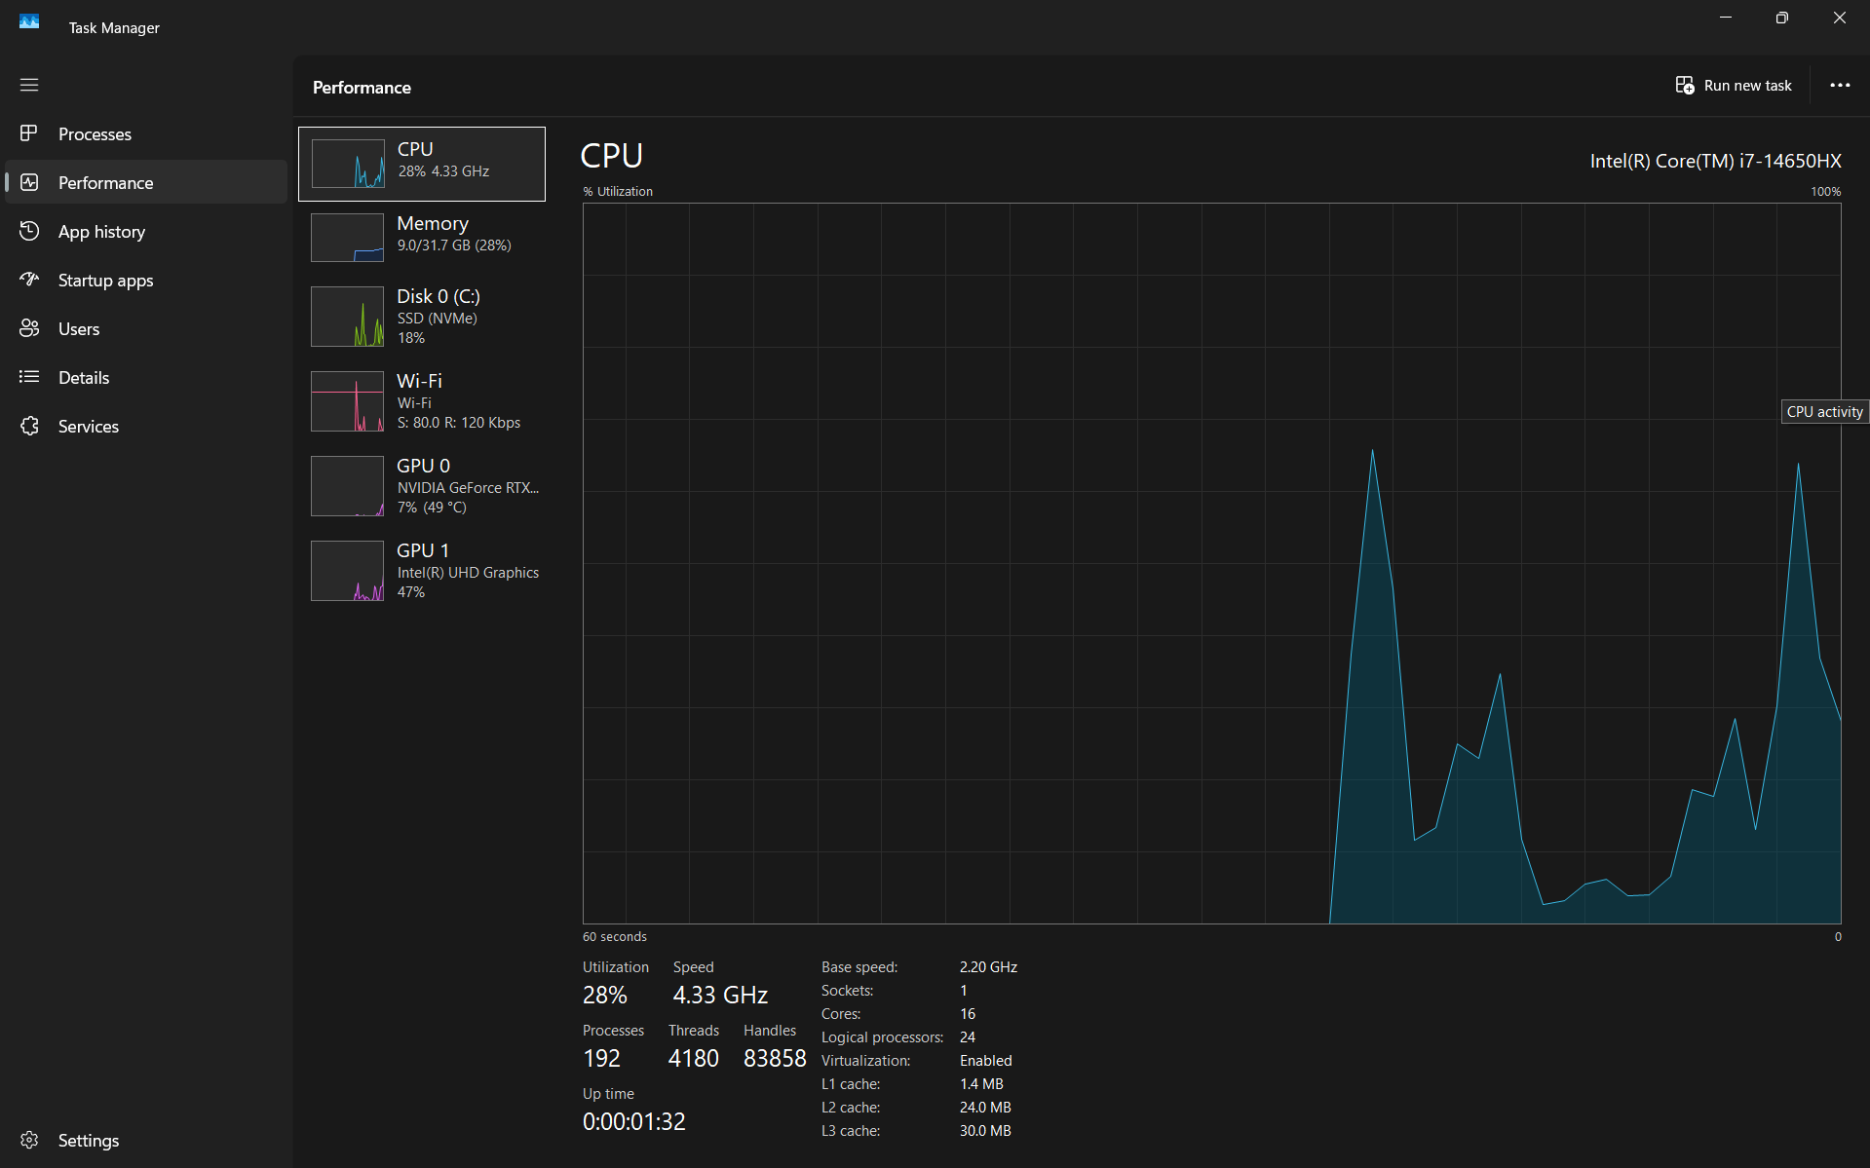Click the GPU 1 resource label
Viewport: 1870px width, 1168px height.
(x=423, y=550)
